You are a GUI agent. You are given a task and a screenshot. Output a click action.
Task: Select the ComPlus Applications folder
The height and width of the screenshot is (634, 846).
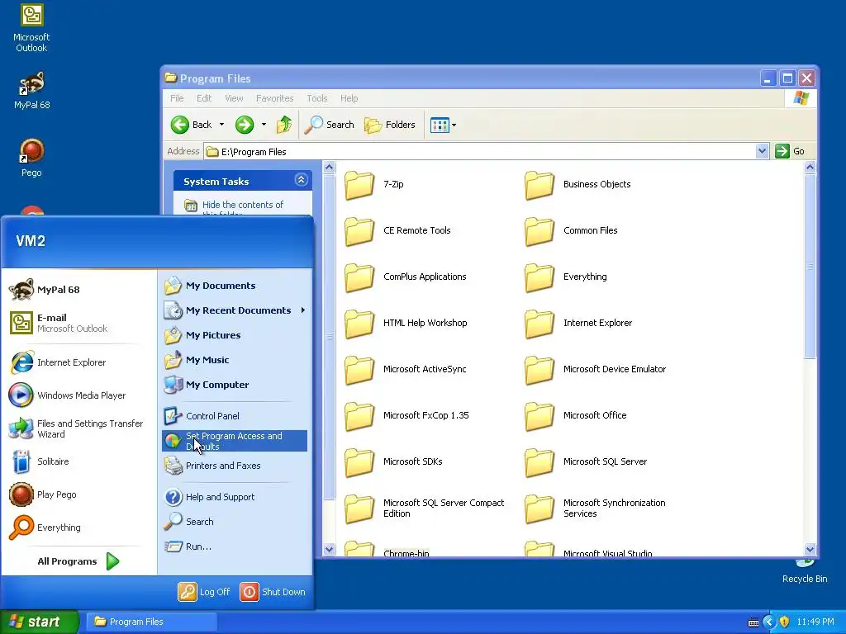(x=405, y=277)
